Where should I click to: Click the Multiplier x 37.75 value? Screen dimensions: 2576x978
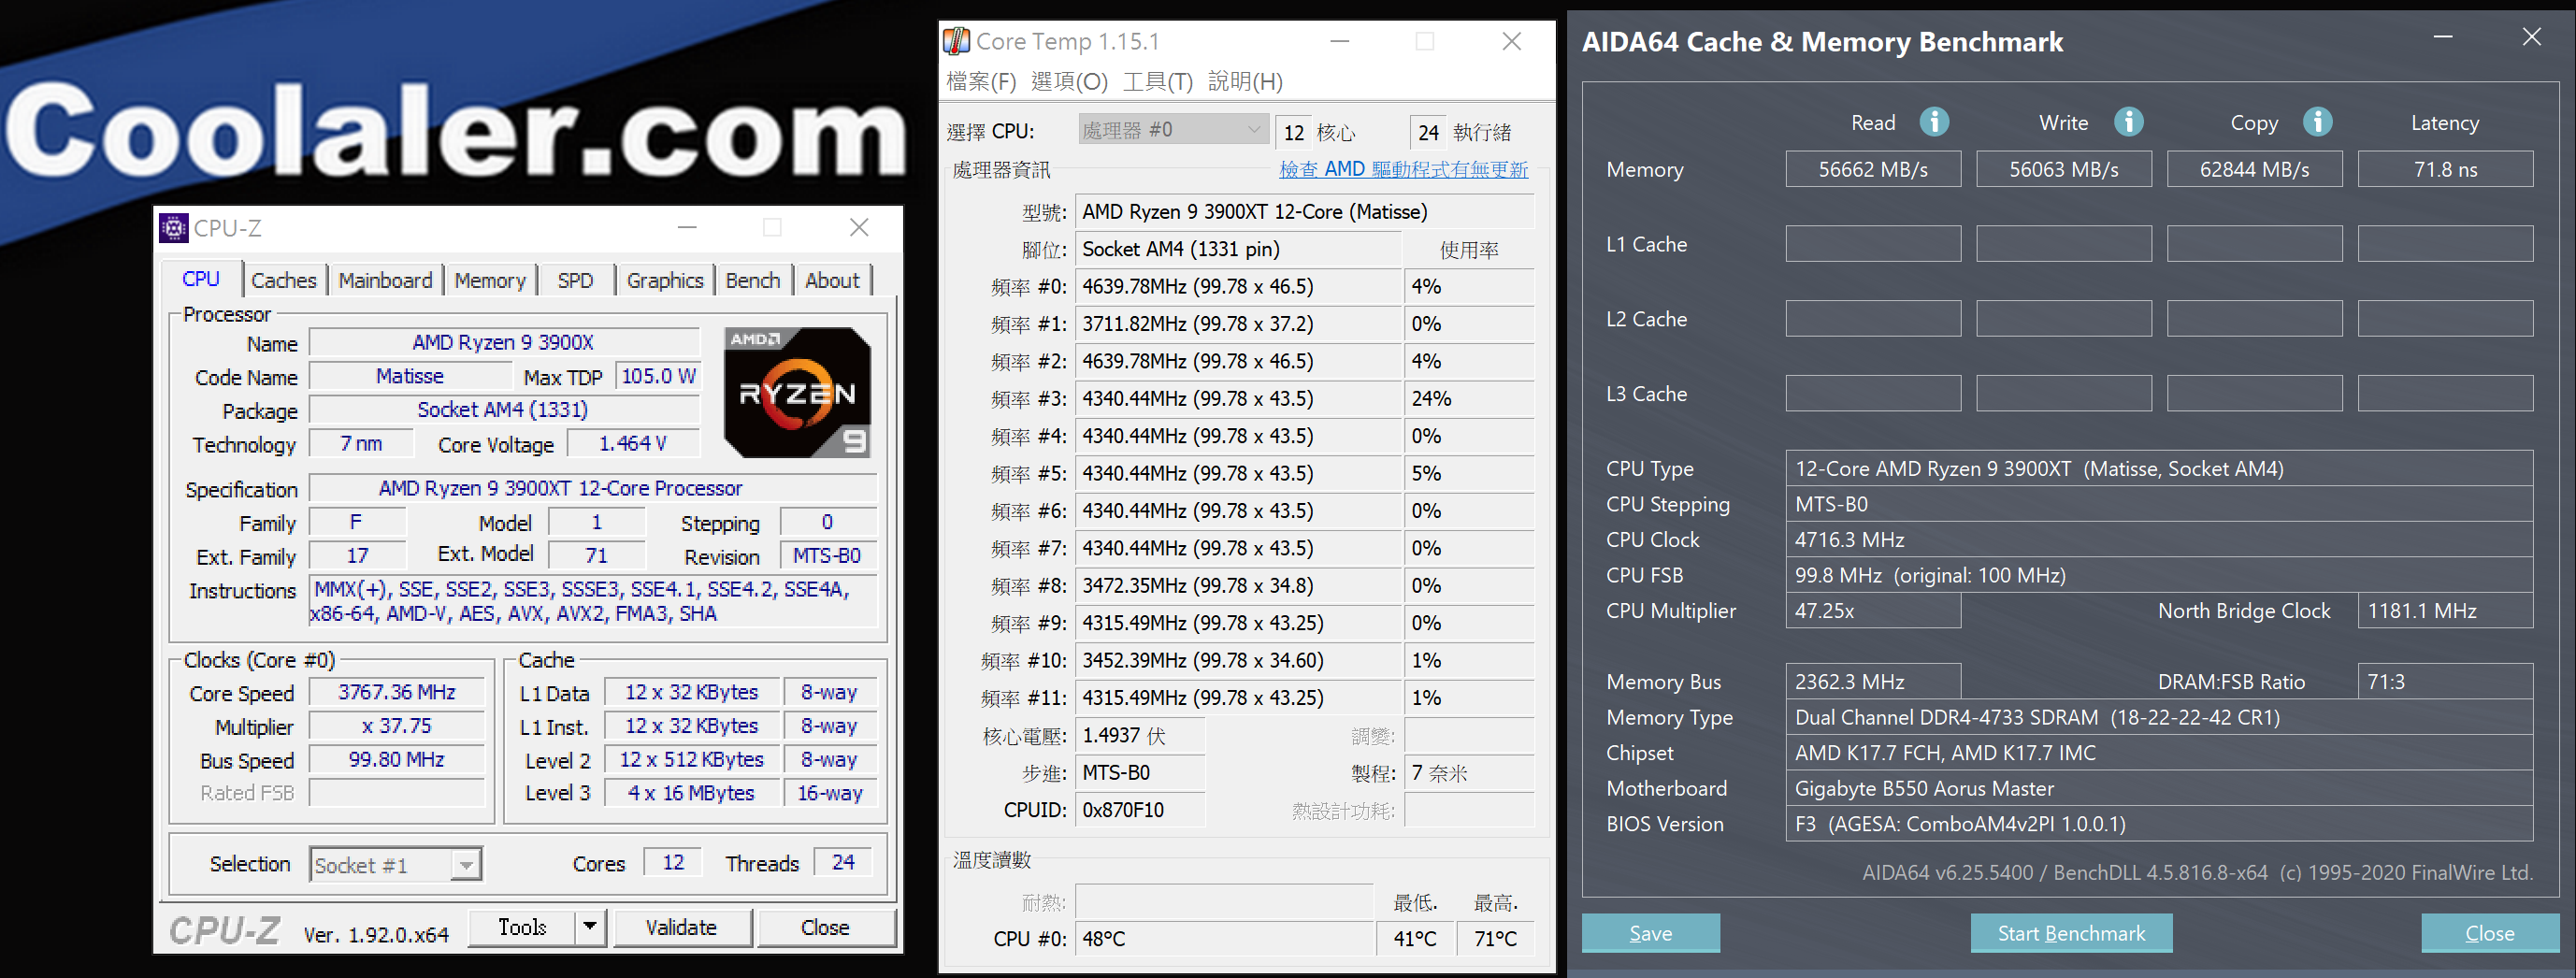click(x=396, y=726)
